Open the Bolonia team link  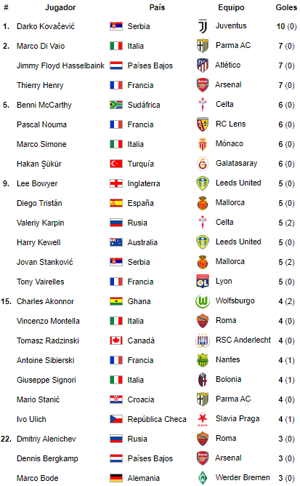coord(229,379)
